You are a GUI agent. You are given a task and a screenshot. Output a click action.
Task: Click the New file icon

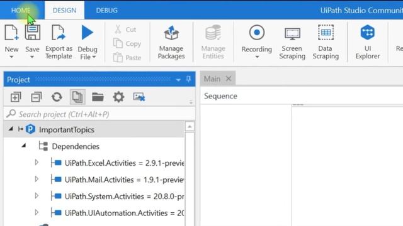click(x=11, y=33)
